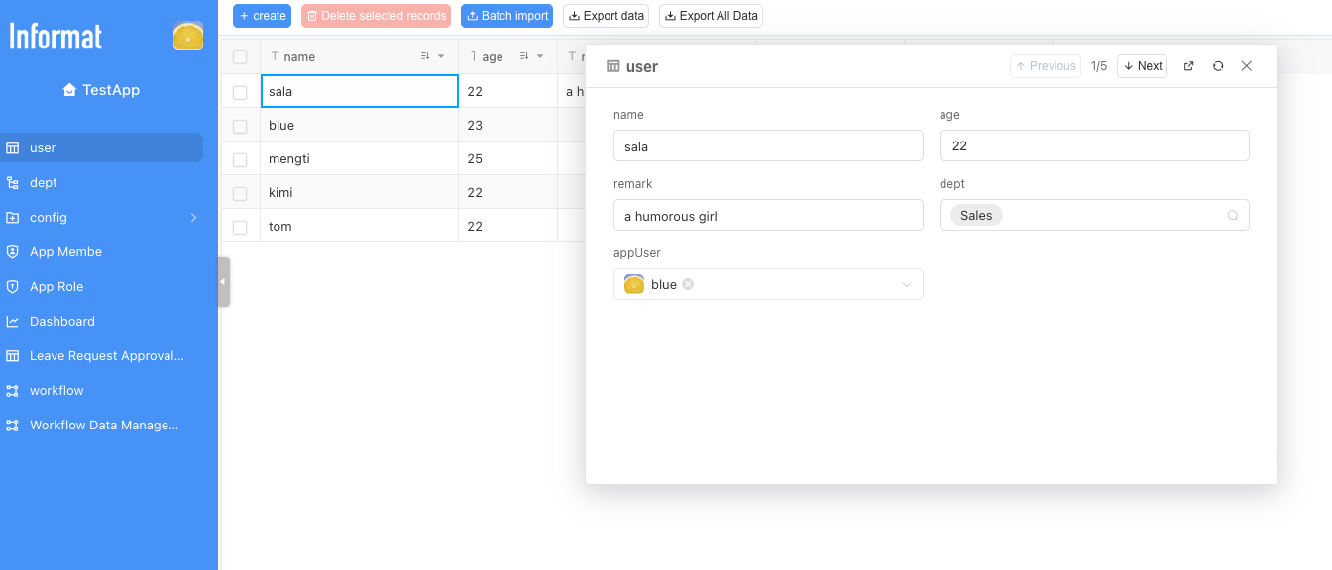Click the avatar icon in sidebar header
Image resolution: width=1332 pixels, height=570 pixels.
(x=188, y=37)
